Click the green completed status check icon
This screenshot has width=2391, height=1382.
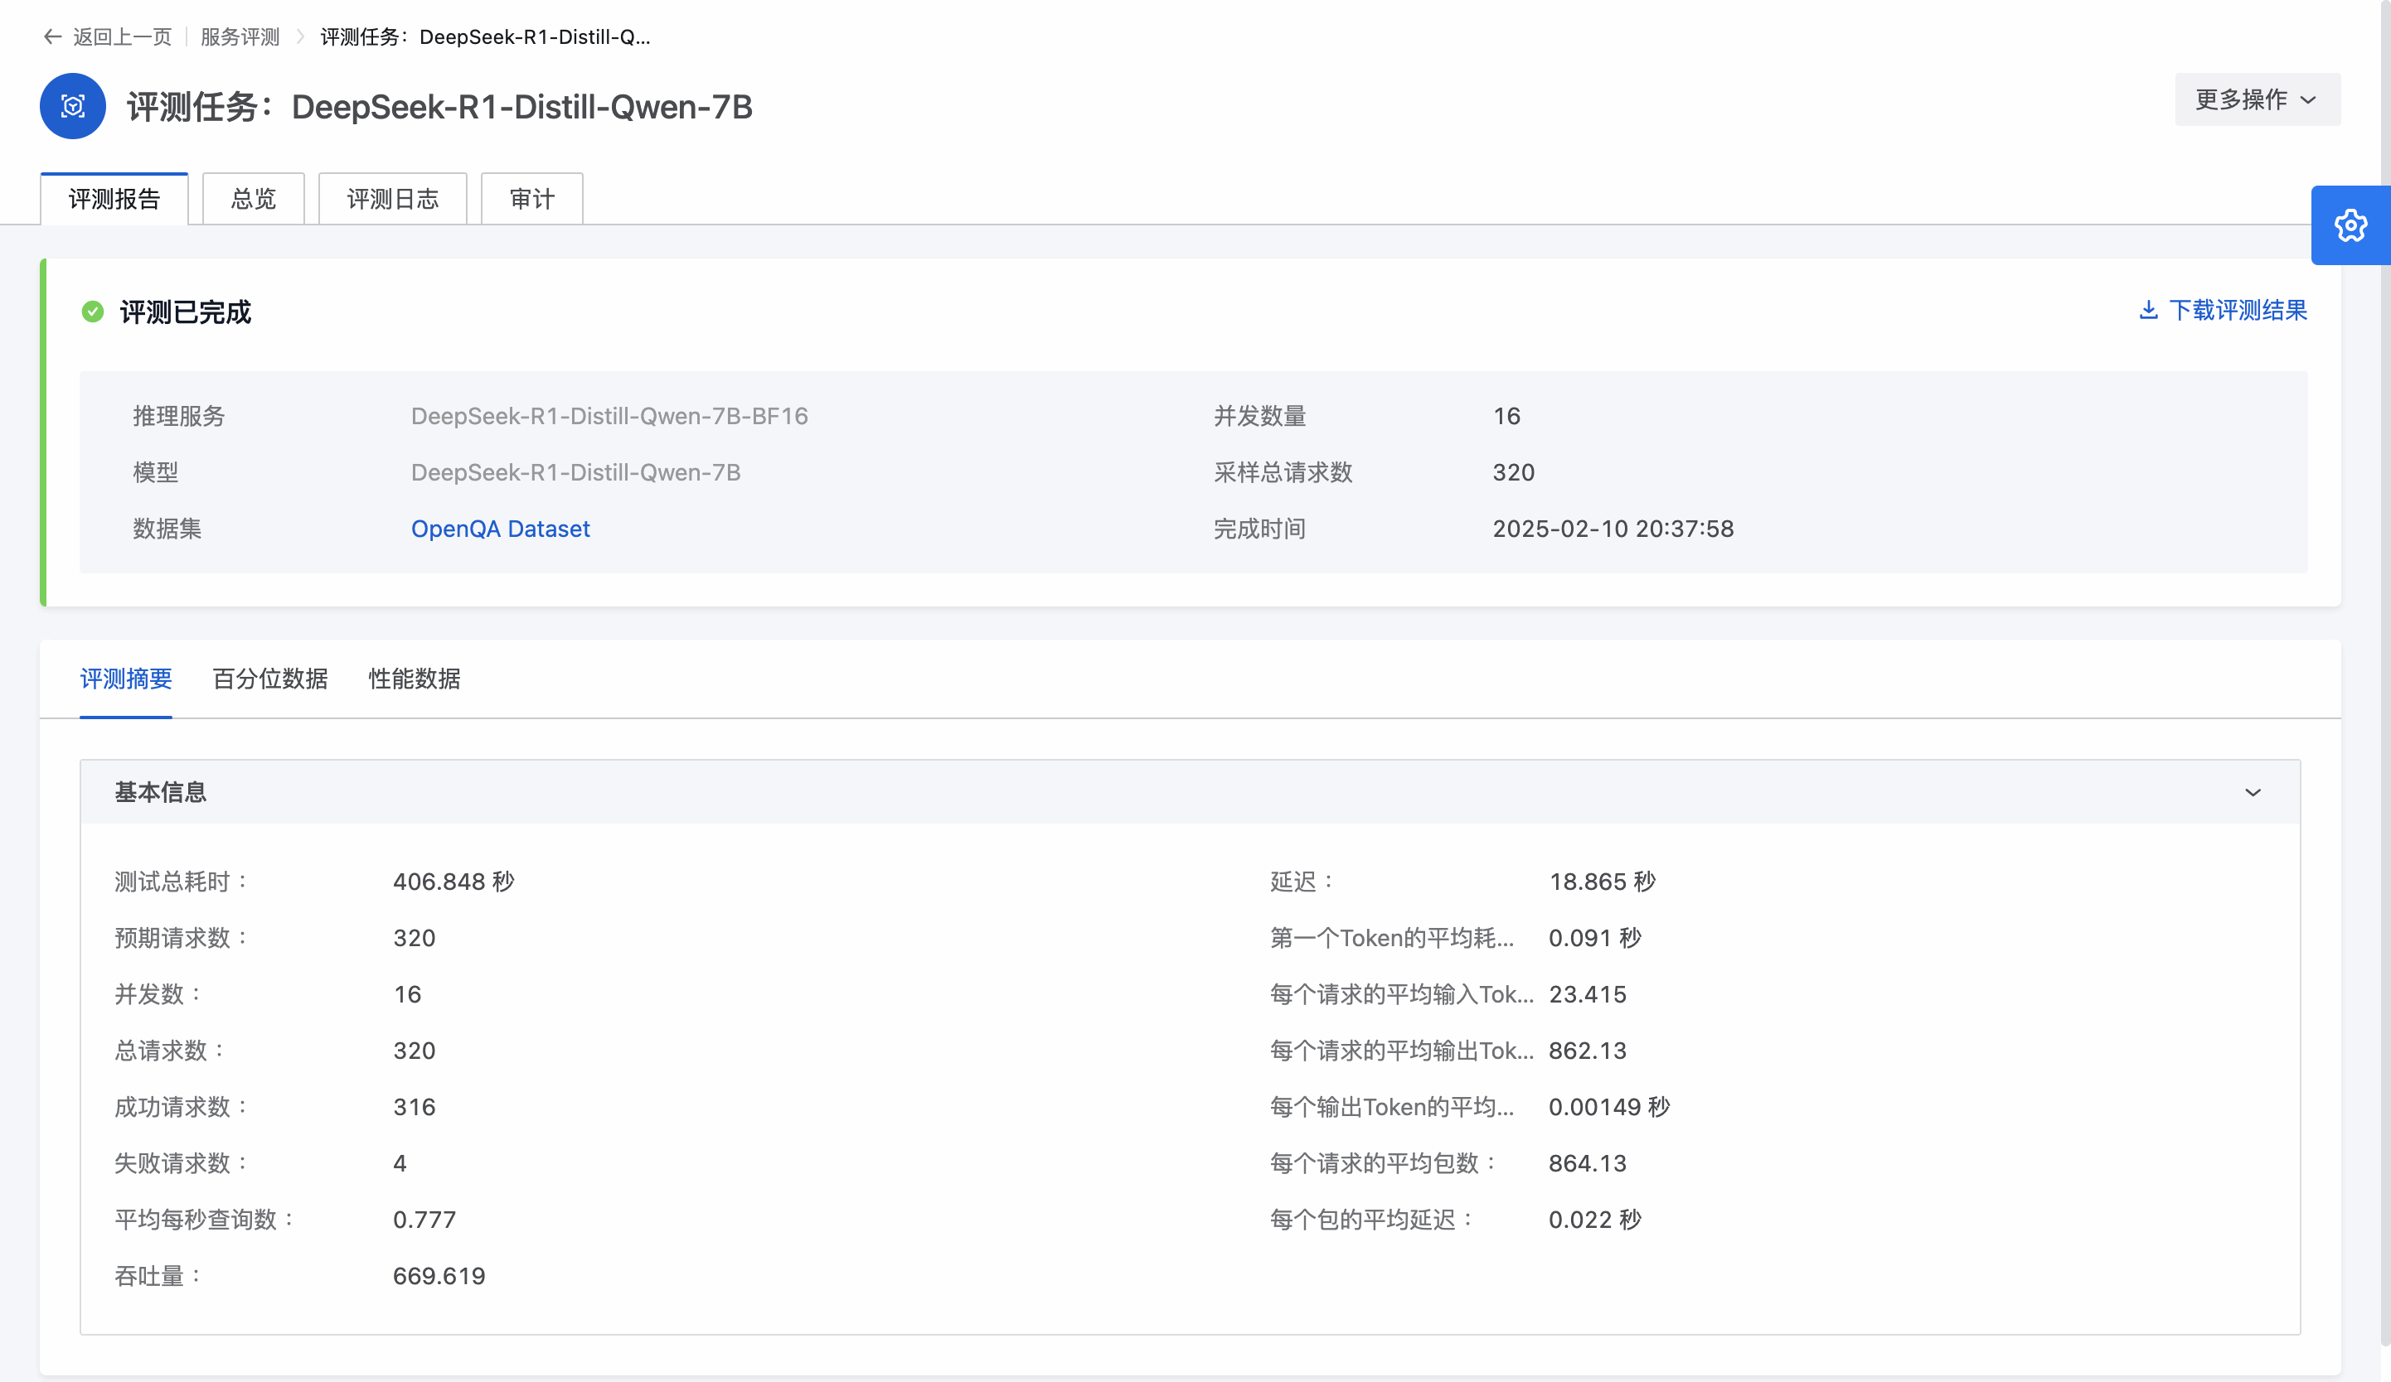92,312
